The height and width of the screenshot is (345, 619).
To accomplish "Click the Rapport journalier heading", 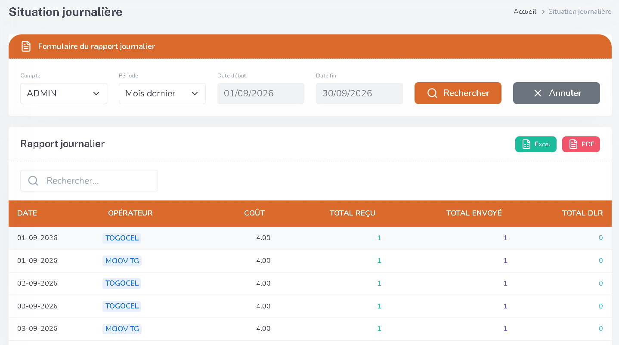I will point(62,144).
